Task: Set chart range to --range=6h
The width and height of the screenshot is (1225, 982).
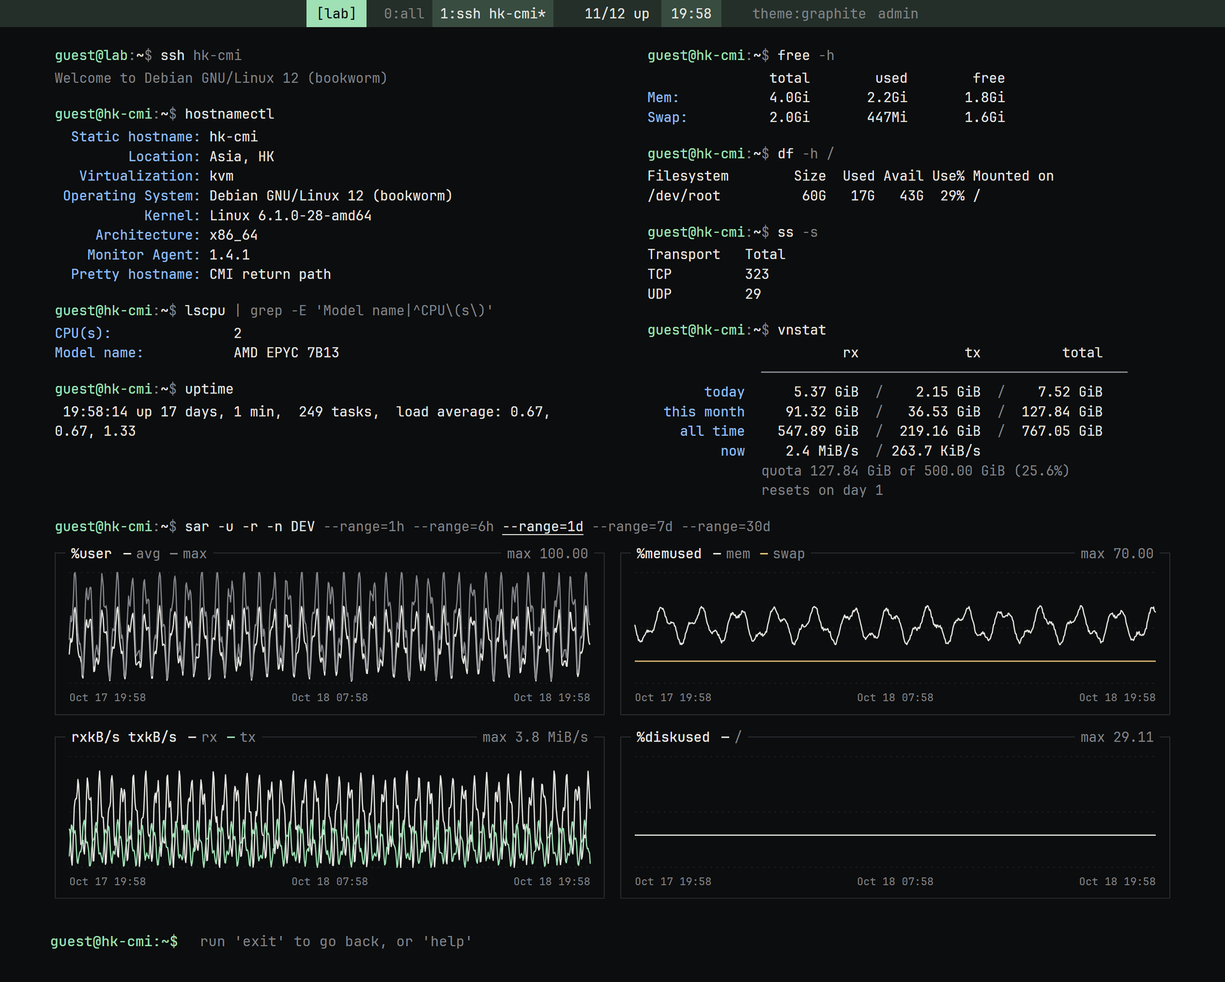Action: 453,526
